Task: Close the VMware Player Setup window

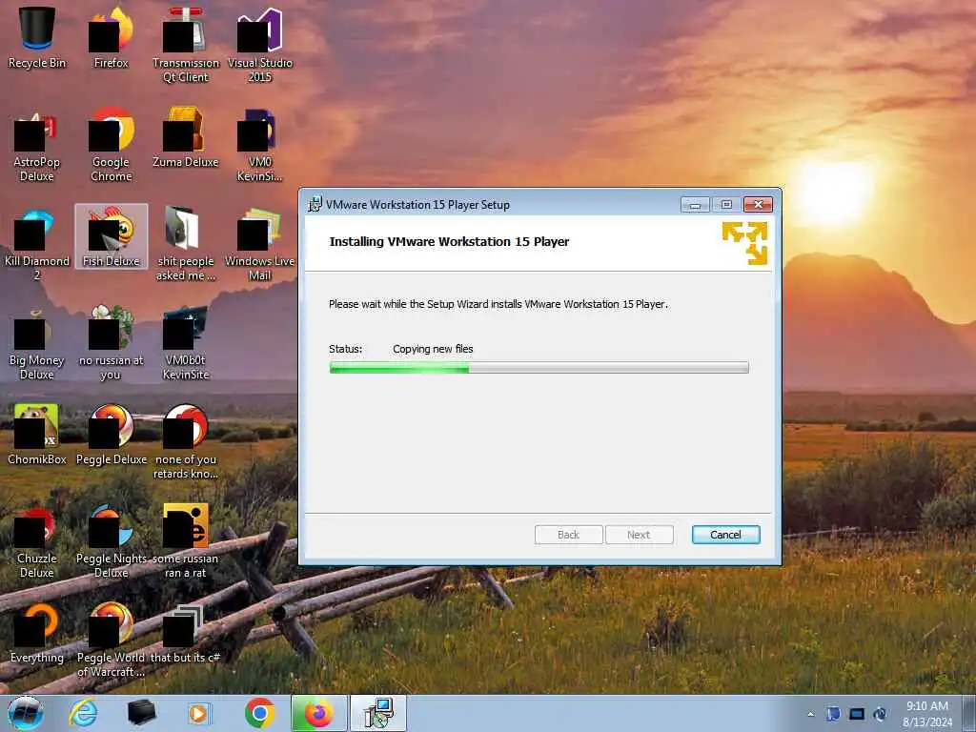Action: pos(758,204)
